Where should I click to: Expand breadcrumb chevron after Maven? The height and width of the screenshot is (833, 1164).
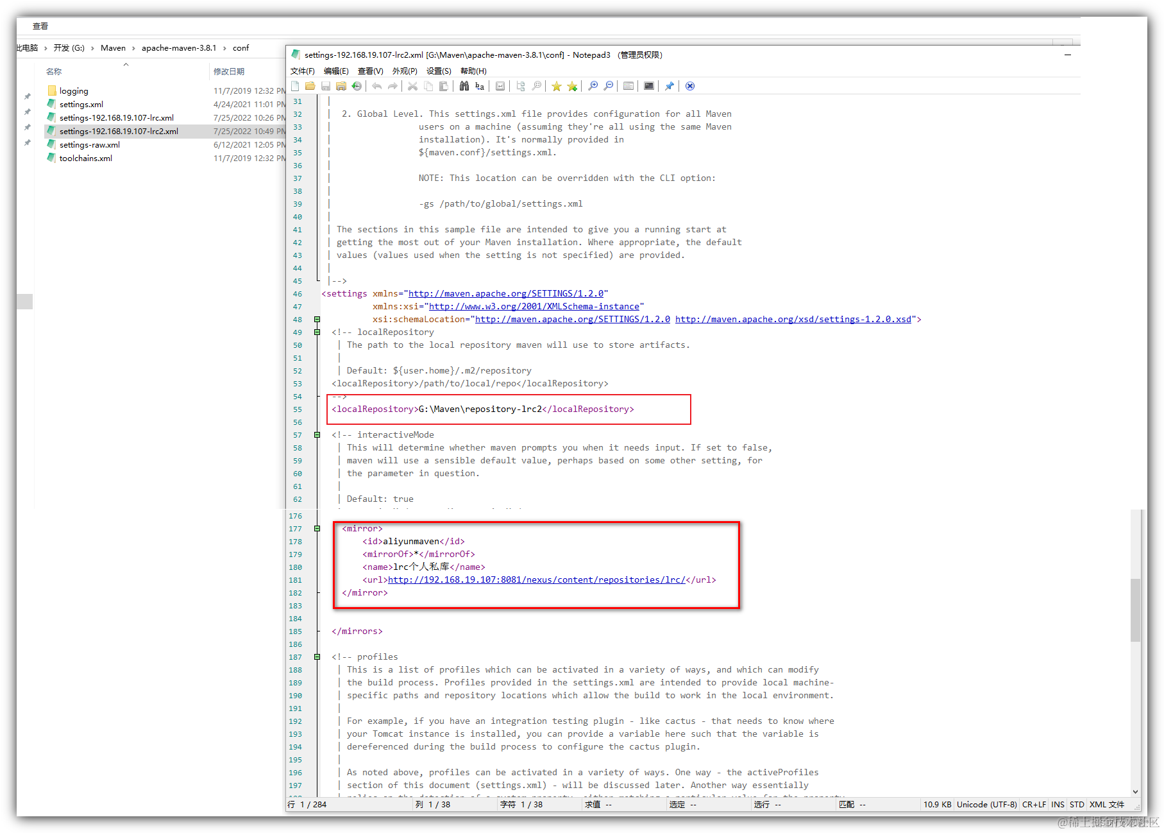click(x=134, y=48)
